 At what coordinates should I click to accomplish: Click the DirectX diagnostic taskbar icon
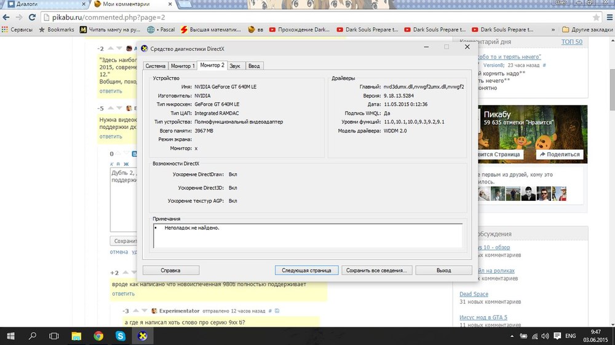pos(143,336)
